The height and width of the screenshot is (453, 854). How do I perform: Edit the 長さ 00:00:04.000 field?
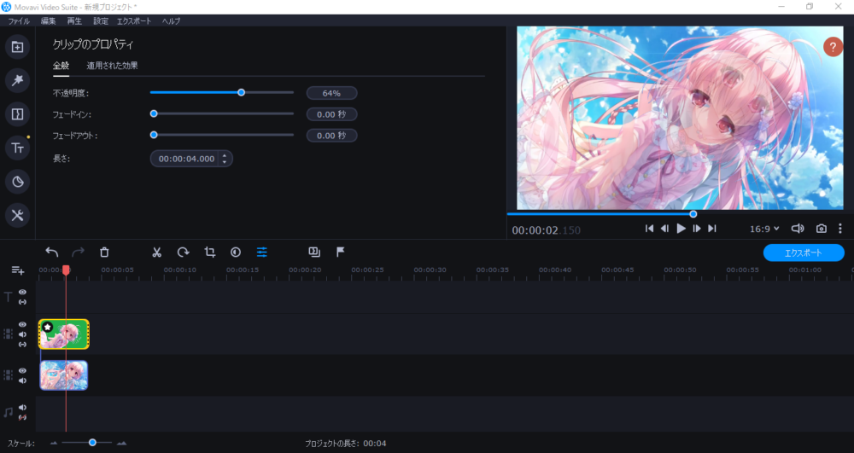[x=191, y=159]
